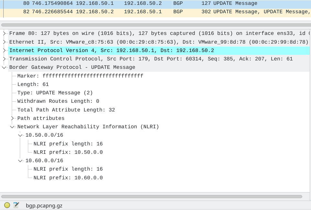Select the NLRI prefix length 16 under 10.60.0.0/16
The width and height of the screenshot is (311, 210).
coord(68,169)
